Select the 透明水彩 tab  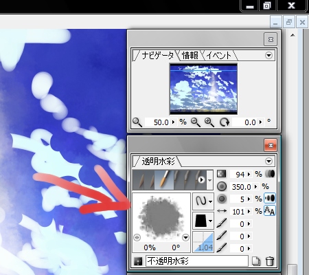click(158, 162)
